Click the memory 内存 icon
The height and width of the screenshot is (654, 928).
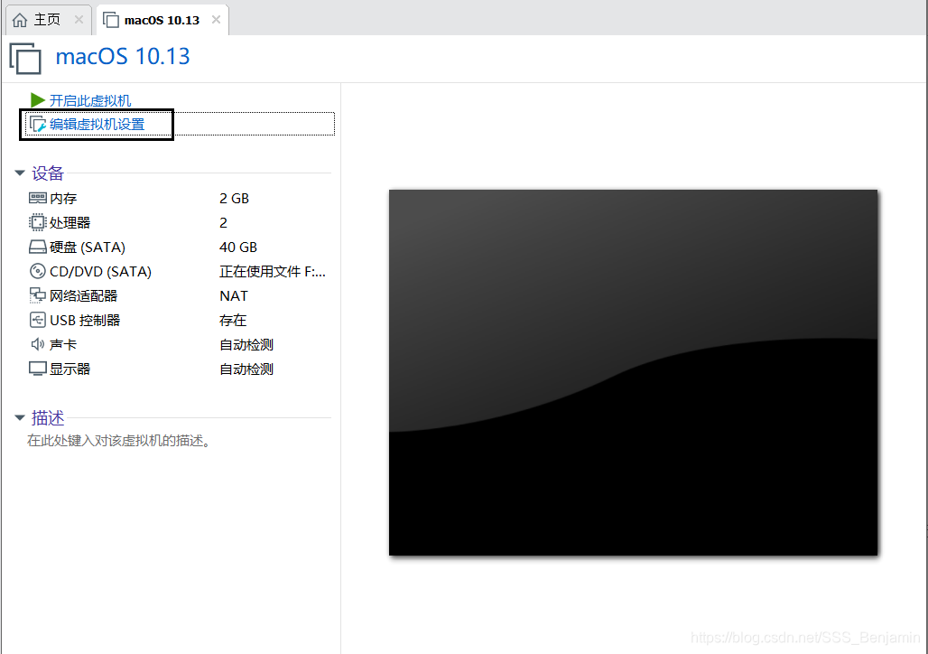(x=37, y=198)
